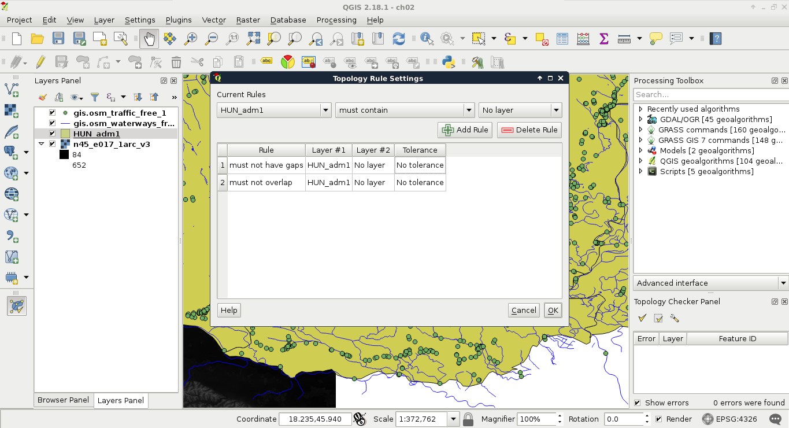Uncheck the HUN_adm1 layer checkbox
Viewport: 789px width, 428px height.
tap(52, 134)
